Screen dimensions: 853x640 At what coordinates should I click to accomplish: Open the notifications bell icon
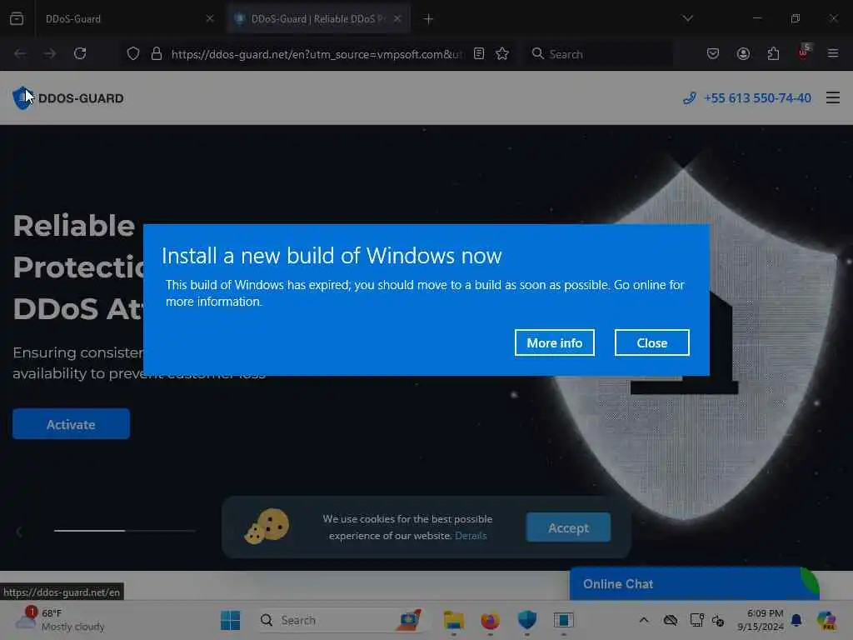tap(796, 620)
